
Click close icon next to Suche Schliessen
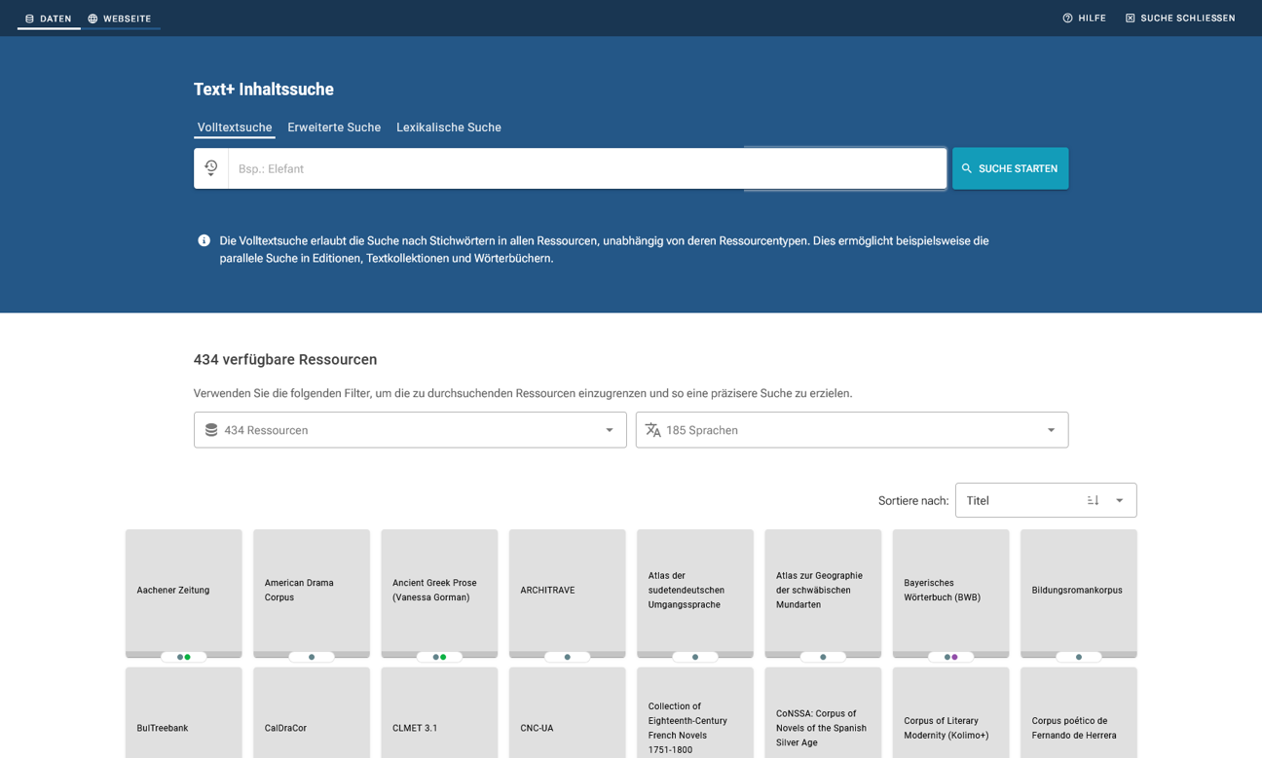click(1131, 18)
